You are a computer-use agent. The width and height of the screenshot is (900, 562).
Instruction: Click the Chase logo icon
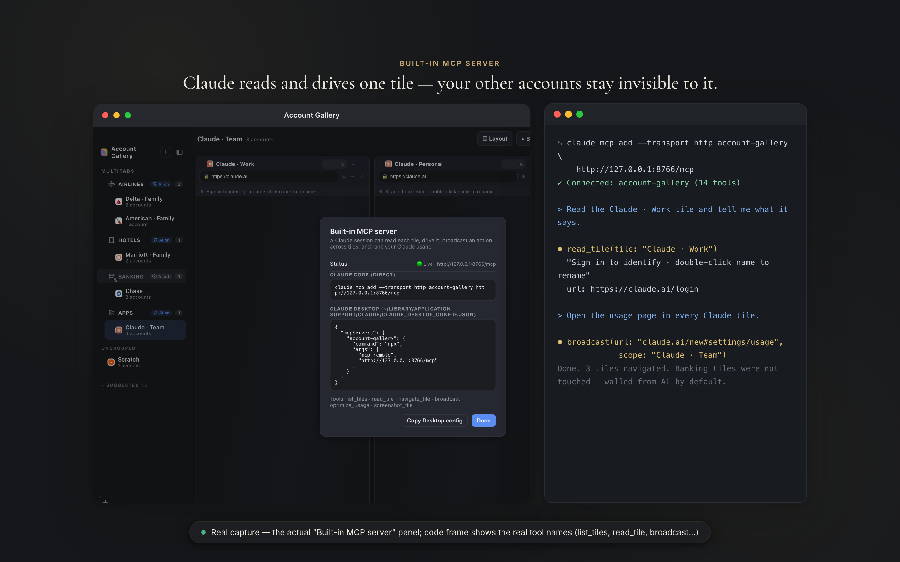coord(119,293)
